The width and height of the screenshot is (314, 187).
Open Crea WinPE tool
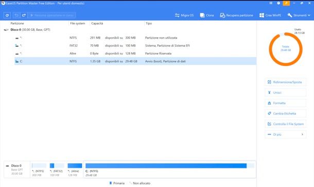click(x=270, y=15)
